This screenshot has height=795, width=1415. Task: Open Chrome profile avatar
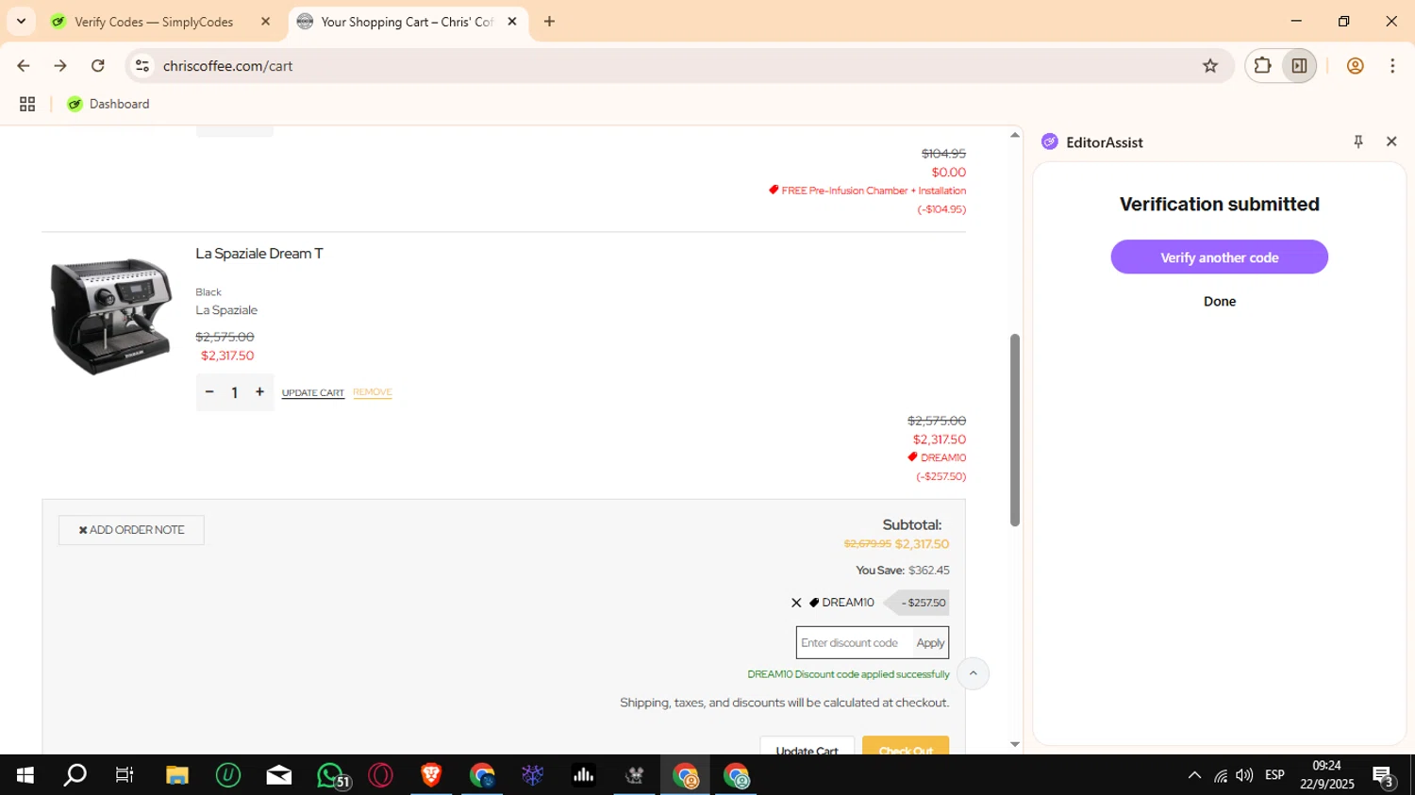tap(1355, 66)
